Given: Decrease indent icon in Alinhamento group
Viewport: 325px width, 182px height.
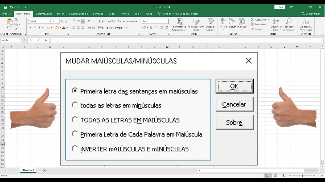Looking at the screenshot, I should pyautogui.click(x=89, y=28).
